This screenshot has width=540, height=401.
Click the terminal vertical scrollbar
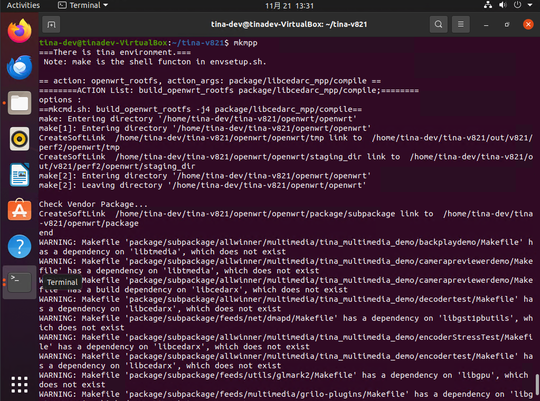[x=537, y=384]
